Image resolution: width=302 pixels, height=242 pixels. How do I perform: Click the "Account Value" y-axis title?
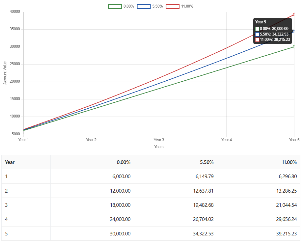point(5,73)
